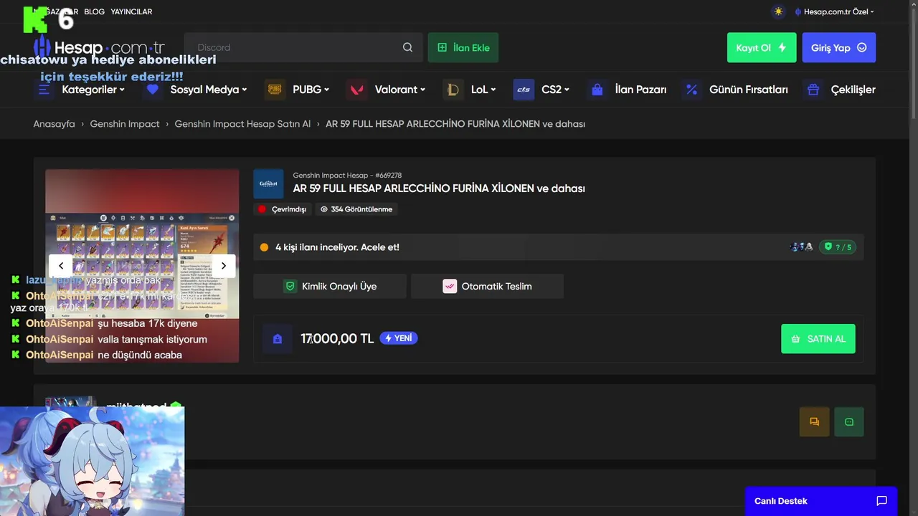This screenshot has height=516, width=918.
Task: Click the Giriş Yap button
Action: click(x=839, y=47)
